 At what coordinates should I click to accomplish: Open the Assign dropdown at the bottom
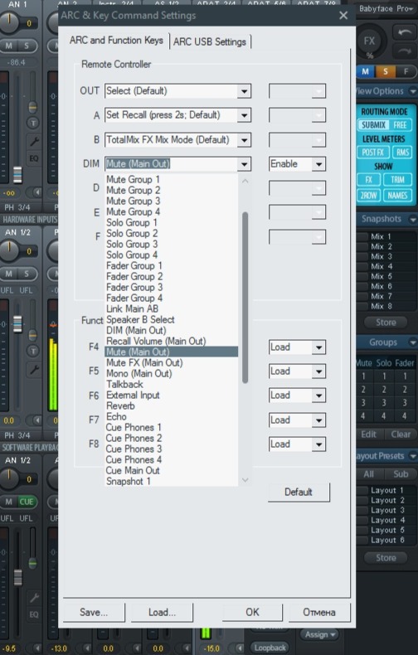pyautogui.click(x=320, y=634)
